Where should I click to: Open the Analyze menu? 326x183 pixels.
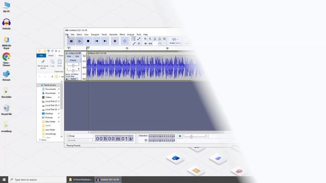point(130,35)
